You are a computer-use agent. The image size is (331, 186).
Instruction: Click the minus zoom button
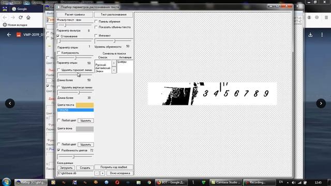pos(97,173)
